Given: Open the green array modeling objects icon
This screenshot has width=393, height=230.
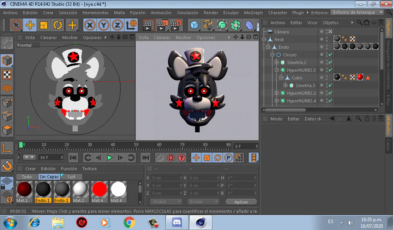Looking at the screenshot, I should [x=236, y=25].
